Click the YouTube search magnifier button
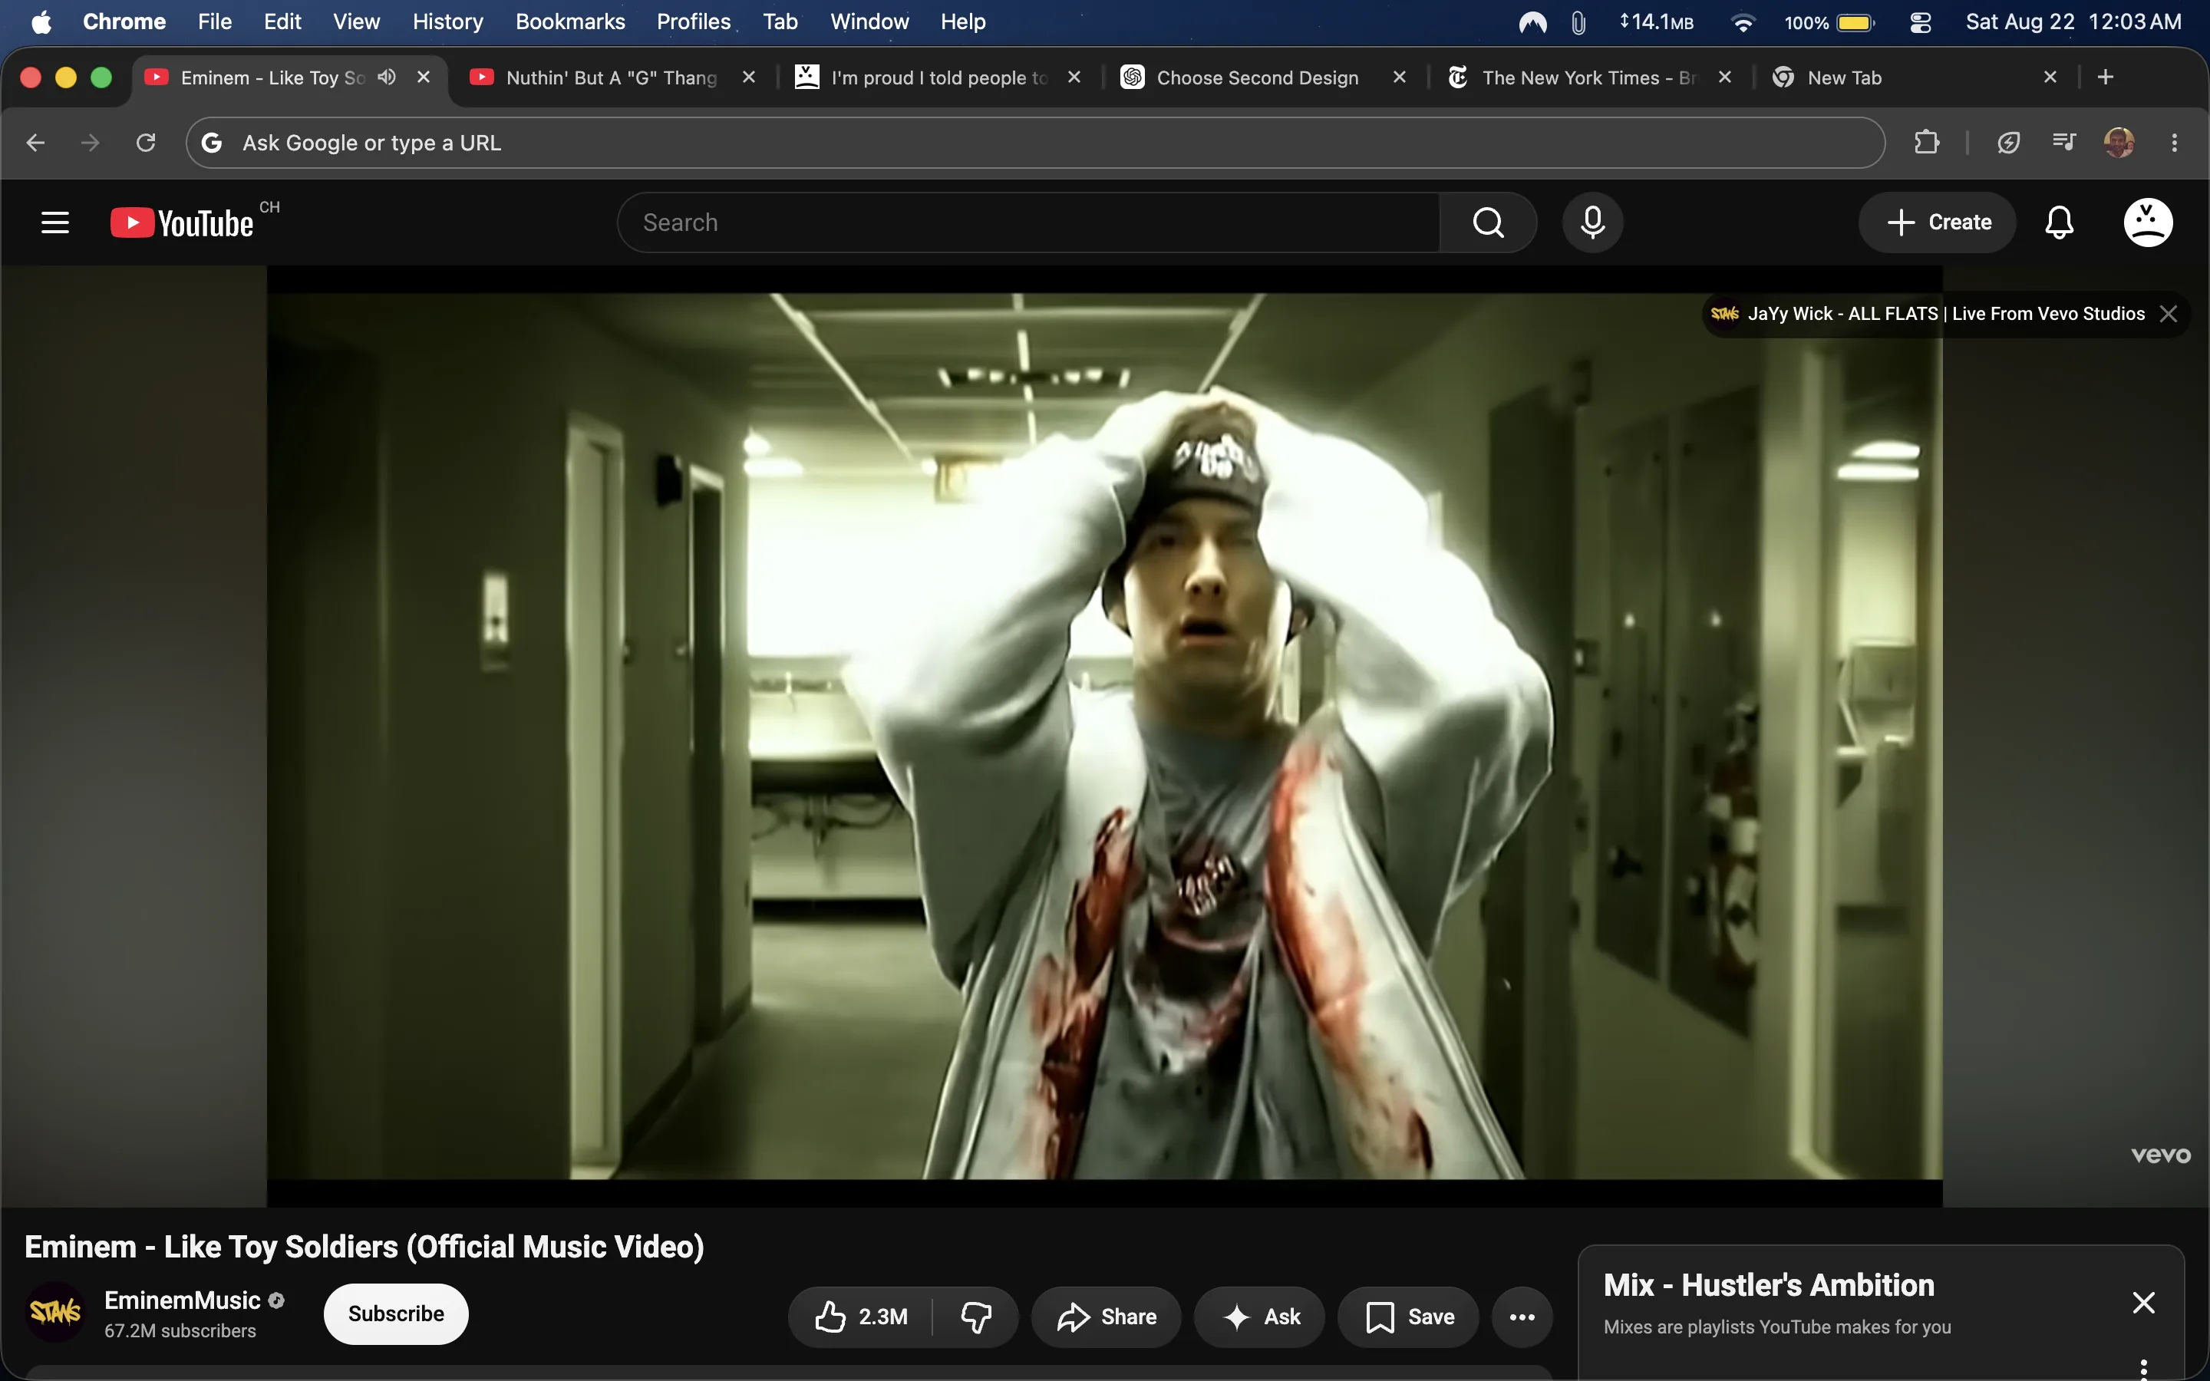 pos(1488,222)
